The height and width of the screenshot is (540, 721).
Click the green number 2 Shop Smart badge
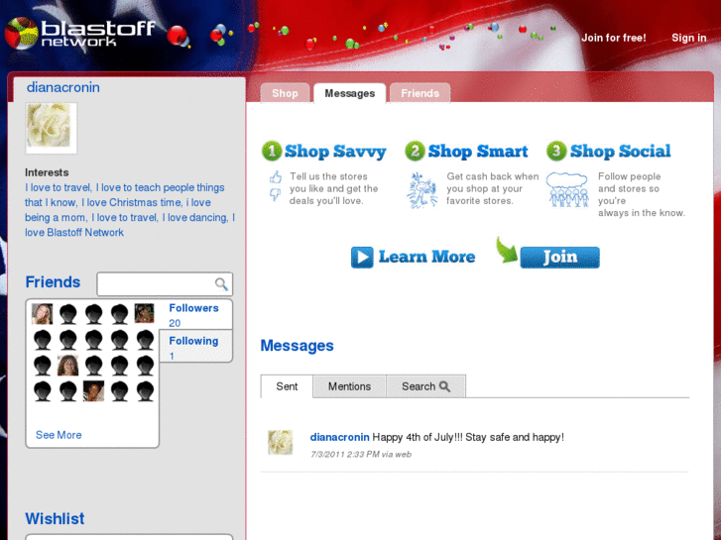pos(415,152)
